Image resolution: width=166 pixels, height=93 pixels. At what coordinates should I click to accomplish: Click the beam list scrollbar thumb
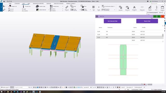point(163,35)
